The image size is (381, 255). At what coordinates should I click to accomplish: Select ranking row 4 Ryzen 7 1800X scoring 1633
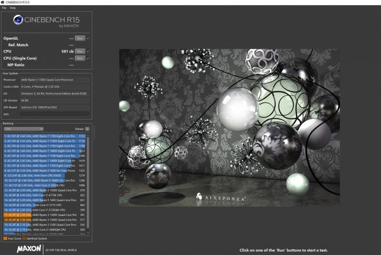[x=44, y=151]
